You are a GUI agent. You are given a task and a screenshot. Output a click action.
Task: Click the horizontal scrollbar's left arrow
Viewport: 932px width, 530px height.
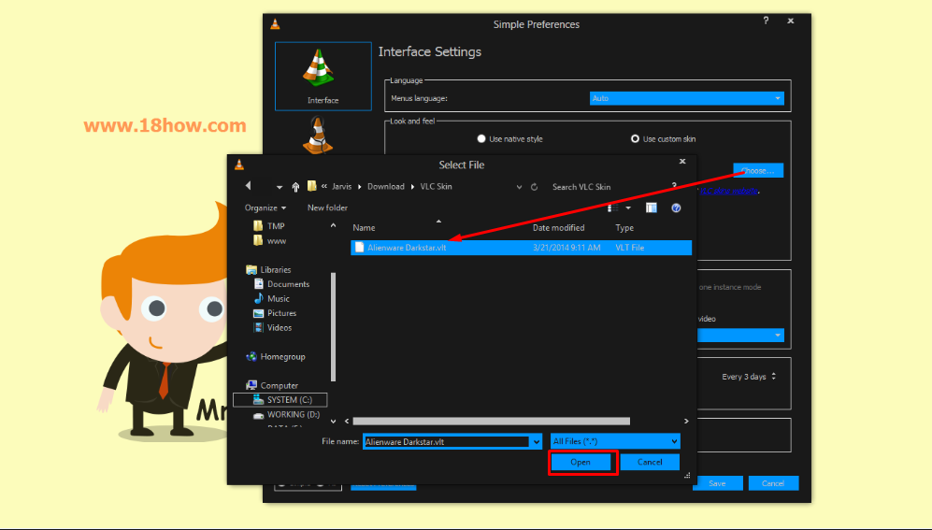pyautogui.click(x=347, y=422)
